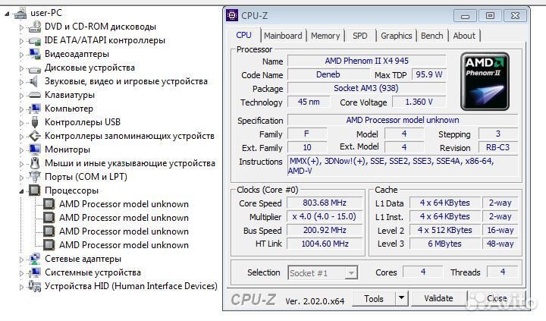The height and width of the screenshot is (321, 546).
Task: Click the CPU-Z title bar icon
Action: click(232, 15)
